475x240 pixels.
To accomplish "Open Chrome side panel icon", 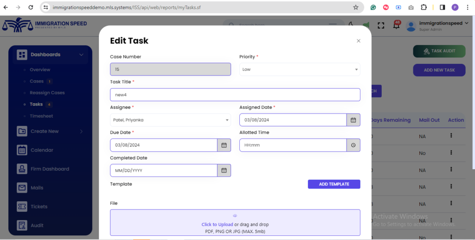I will (442, 7).
